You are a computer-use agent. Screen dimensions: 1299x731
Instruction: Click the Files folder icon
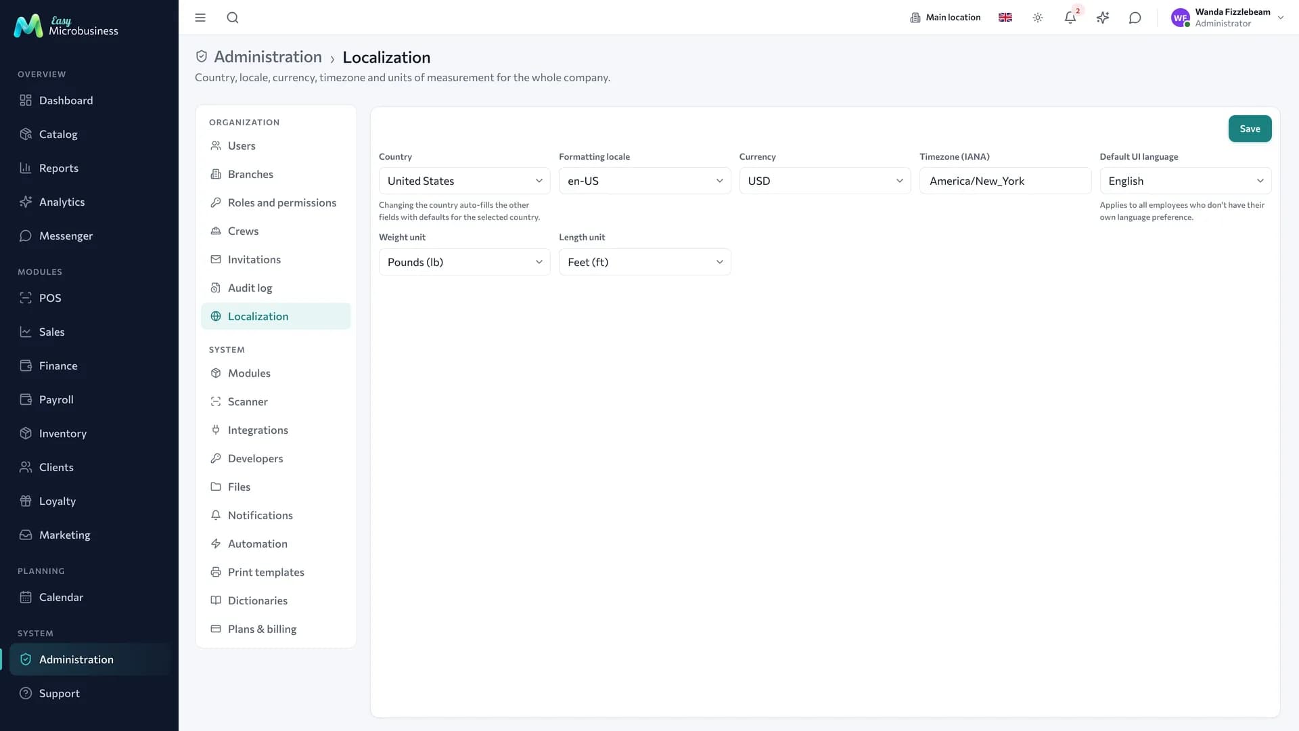pyautogui.click(x=216, y=487)
